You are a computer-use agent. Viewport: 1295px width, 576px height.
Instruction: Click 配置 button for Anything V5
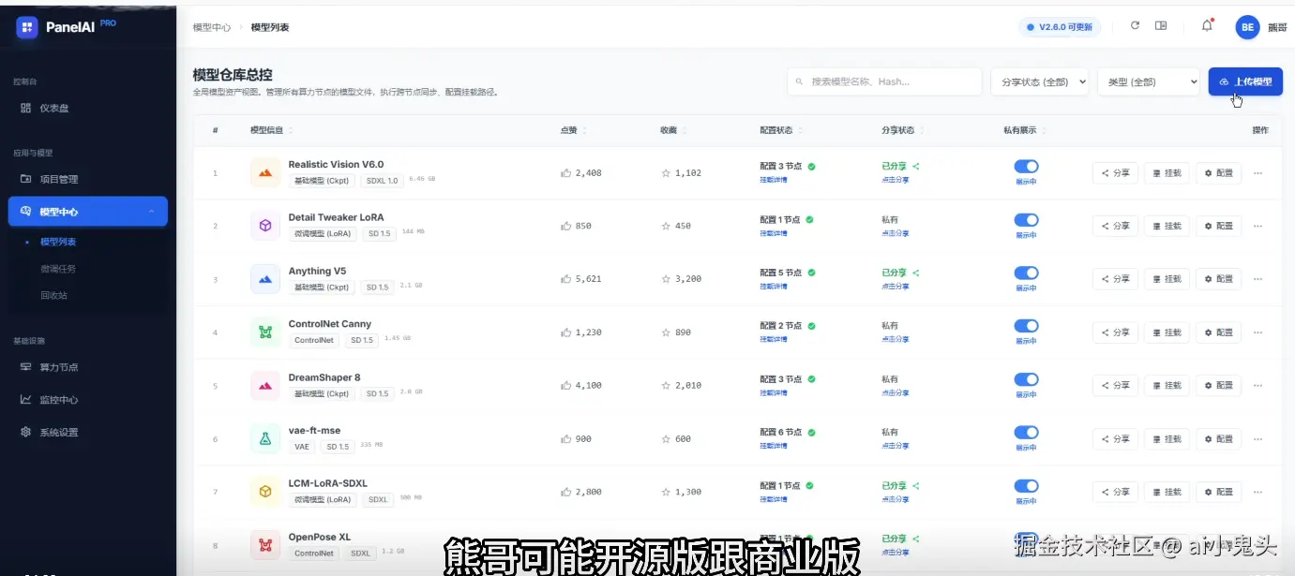tap(1218, 279)
